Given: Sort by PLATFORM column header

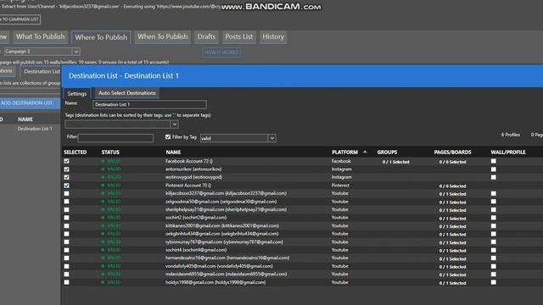Looking at the screenshot, I should point(345,152).
